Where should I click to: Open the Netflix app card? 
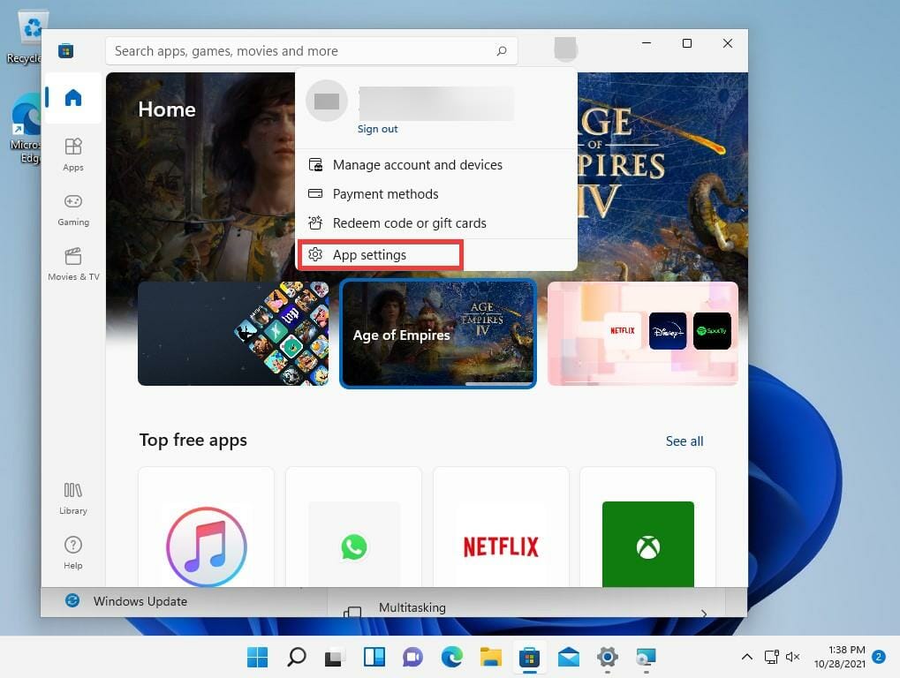coord(501,527)
